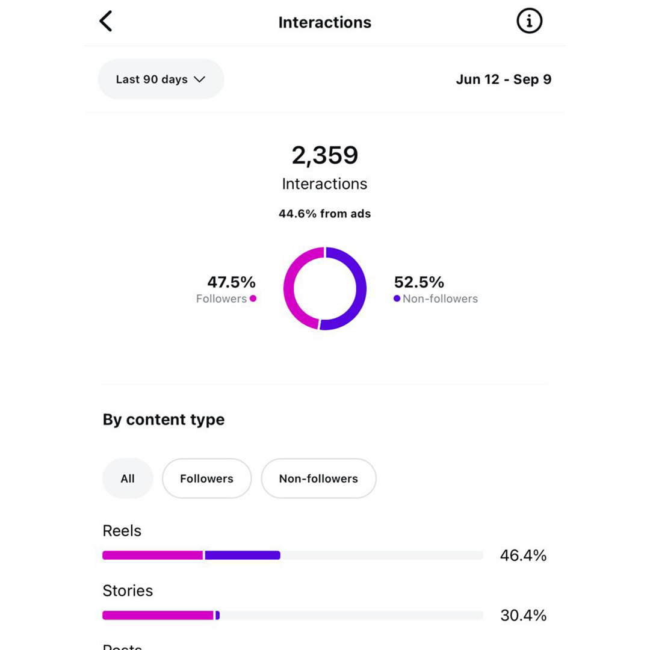Select the Non-followers filter chip
650x650 pixels.
point(318,478)
